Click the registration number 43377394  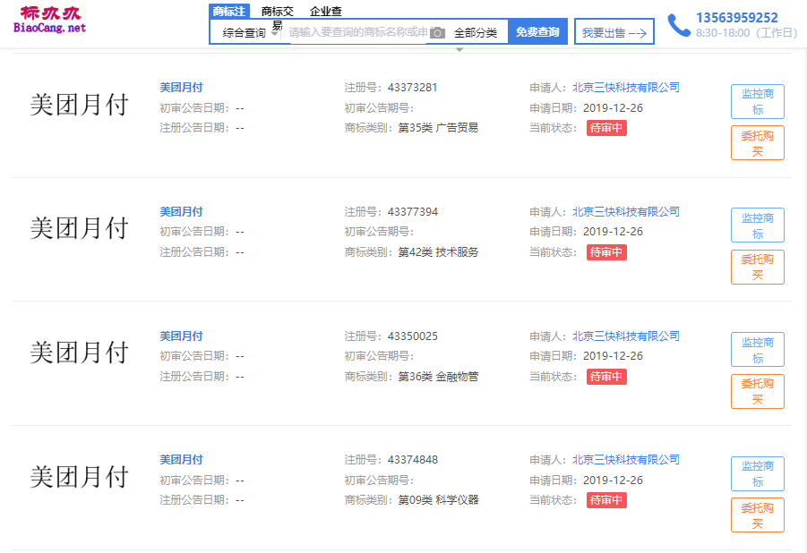(x=413, y=212)
